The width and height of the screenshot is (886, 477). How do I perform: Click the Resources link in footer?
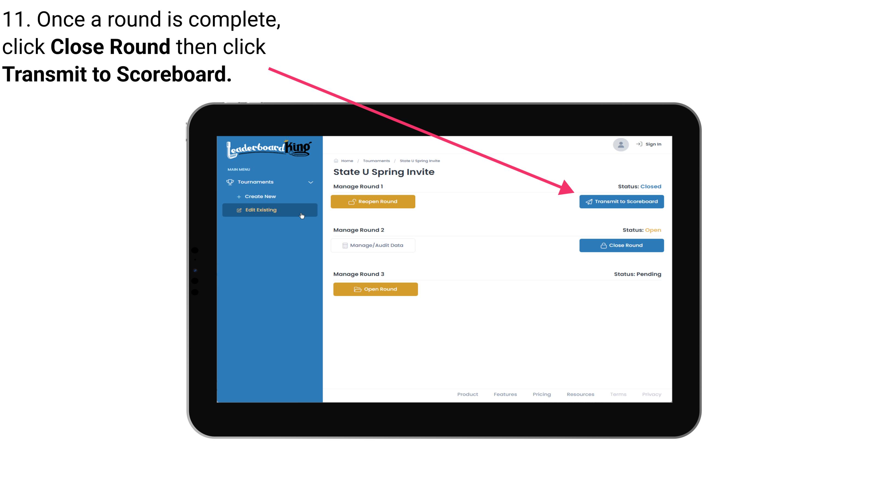(580, 394)
